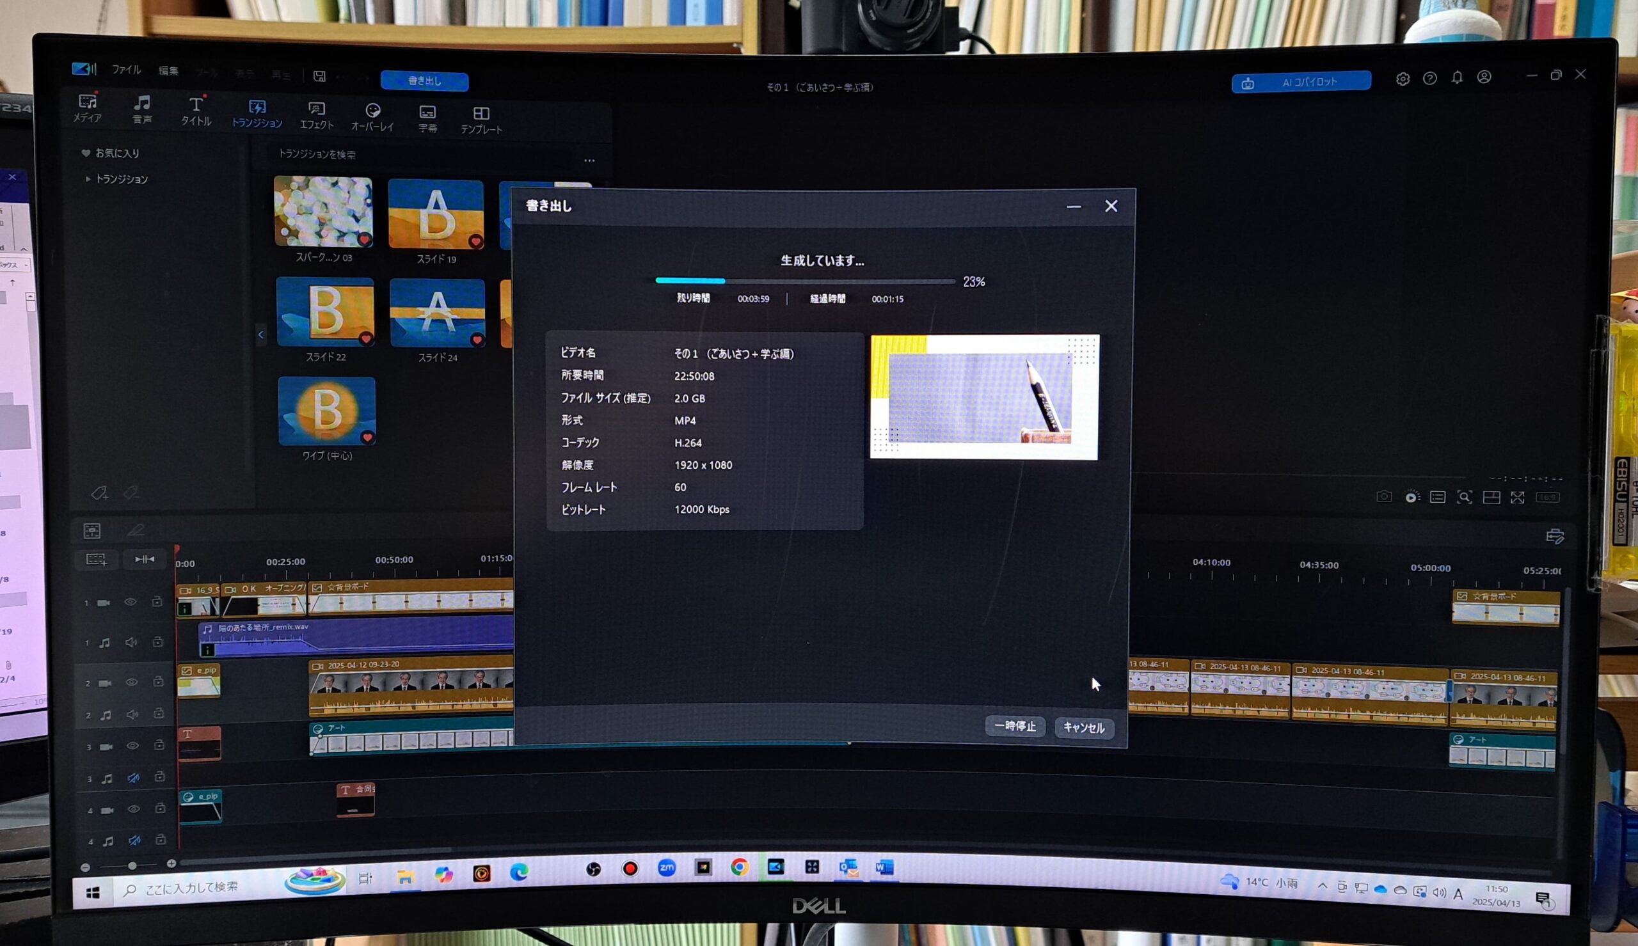Zoom in timeline with plus icon
The image size is (1638, 946).
[x=171, y=863]
